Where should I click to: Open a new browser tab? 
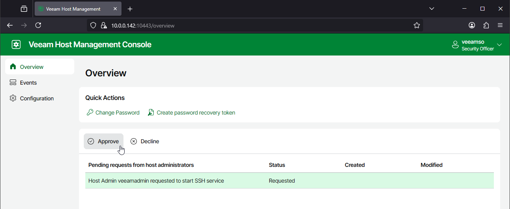pyautogui.click(x=130, y=9)
